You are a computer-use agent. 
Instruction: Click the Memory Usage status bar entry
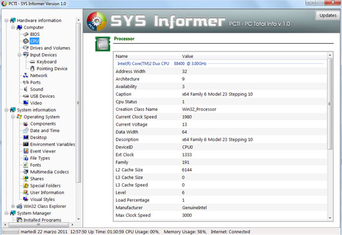click(x=185, y=232)
